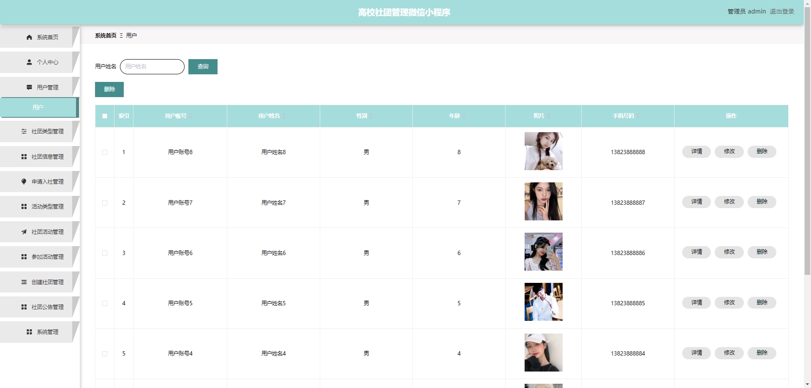Expand 参加活动管理 sidebar menu
The height and width of the screenshot is (388, 811).
pyautogui.click(x=40, y=257)
